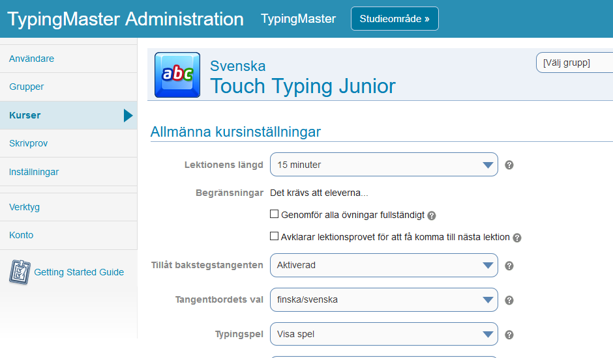Open Verktyg in the sidebar
The height and width of the screenshot is (358, 613).
[x=68, y=207]
